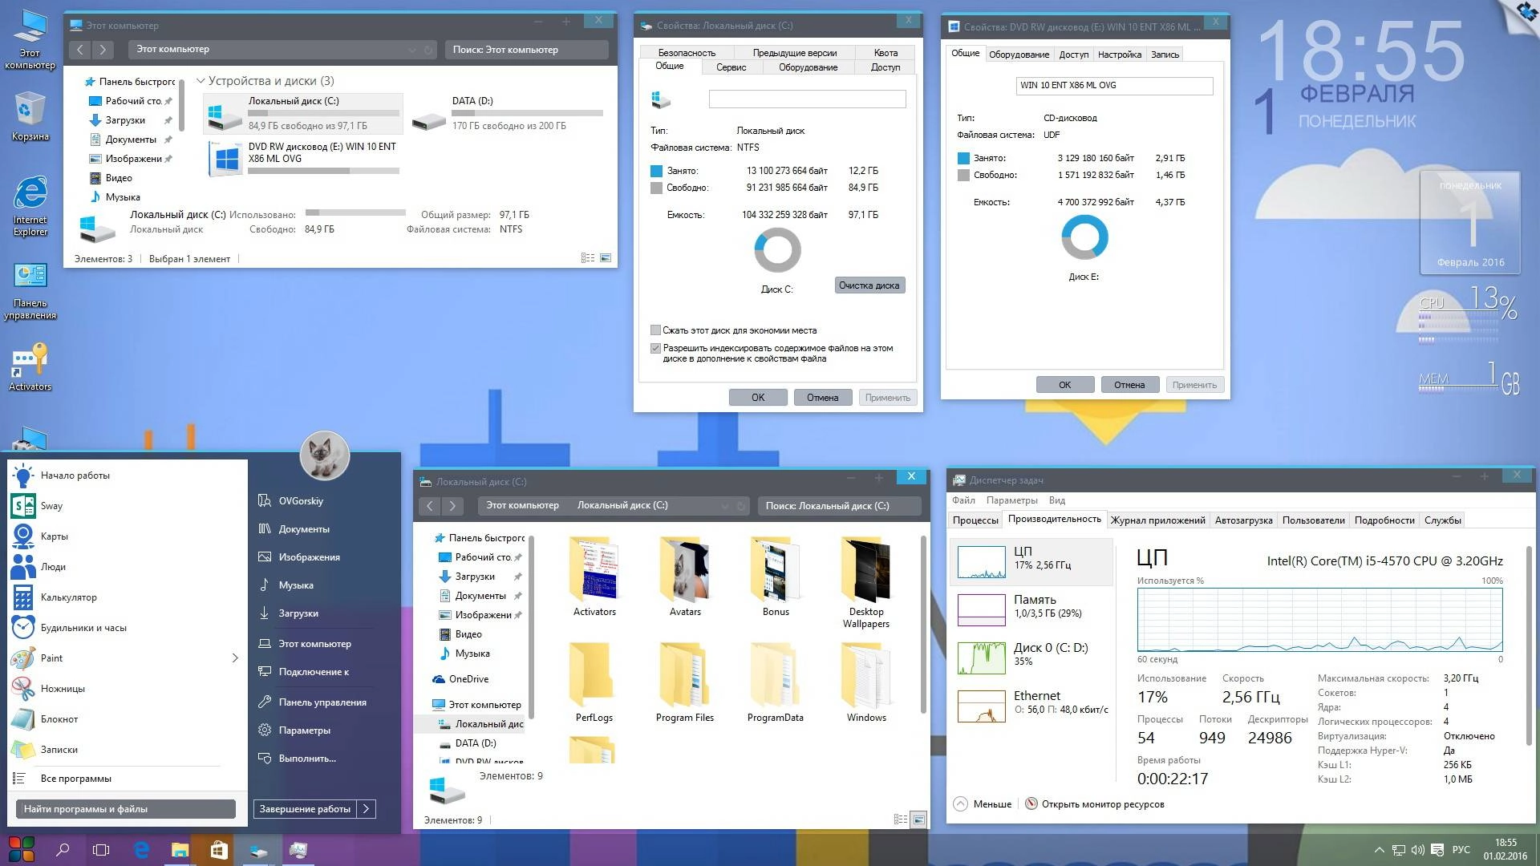Click Отмена in DVD properties dialog
This screenshot has width=1540, height=866.
[x=1129, y=385]
